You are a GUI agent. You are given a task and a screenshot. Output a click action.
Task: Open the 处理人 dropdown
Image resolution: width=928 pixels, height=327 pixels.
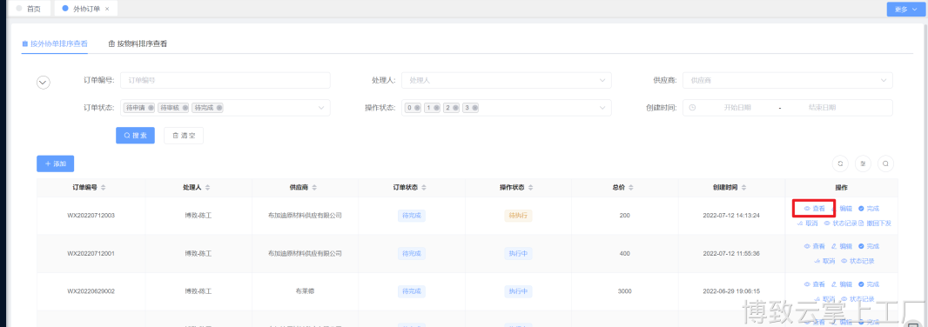click(x=506, y=80)
